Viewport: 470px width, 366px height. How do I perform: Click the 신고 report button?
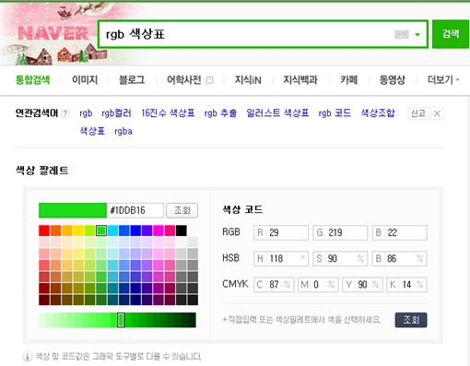[418, 113]
